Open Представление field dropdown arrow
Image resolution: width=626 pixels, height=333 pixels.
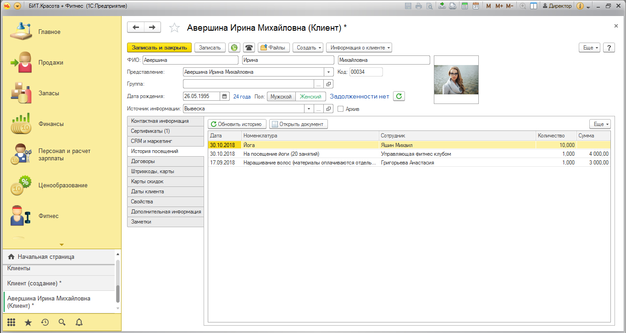point(328,72)
